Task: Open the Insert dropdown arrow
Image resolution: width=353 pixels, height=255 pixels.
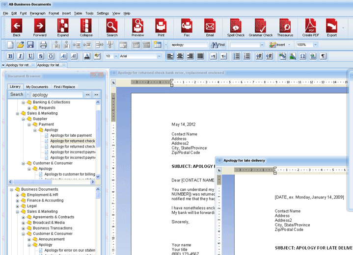Action: pos(289,45)
